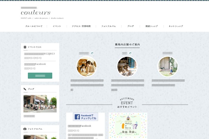This screenshot has width=209, height=139.
Task: Open the ブログ menu item
Action: [131, 26]
